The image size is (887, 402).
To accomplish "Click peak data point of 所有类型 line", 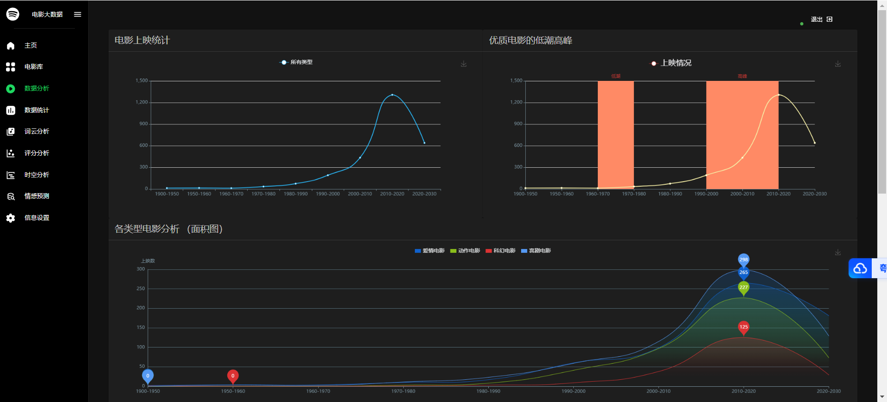I will (x=392, y=95).
